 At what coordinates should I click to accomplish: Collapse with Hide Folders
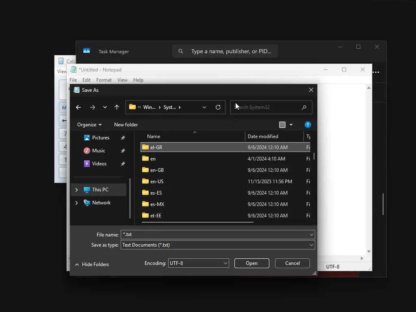tap(92, 264)
